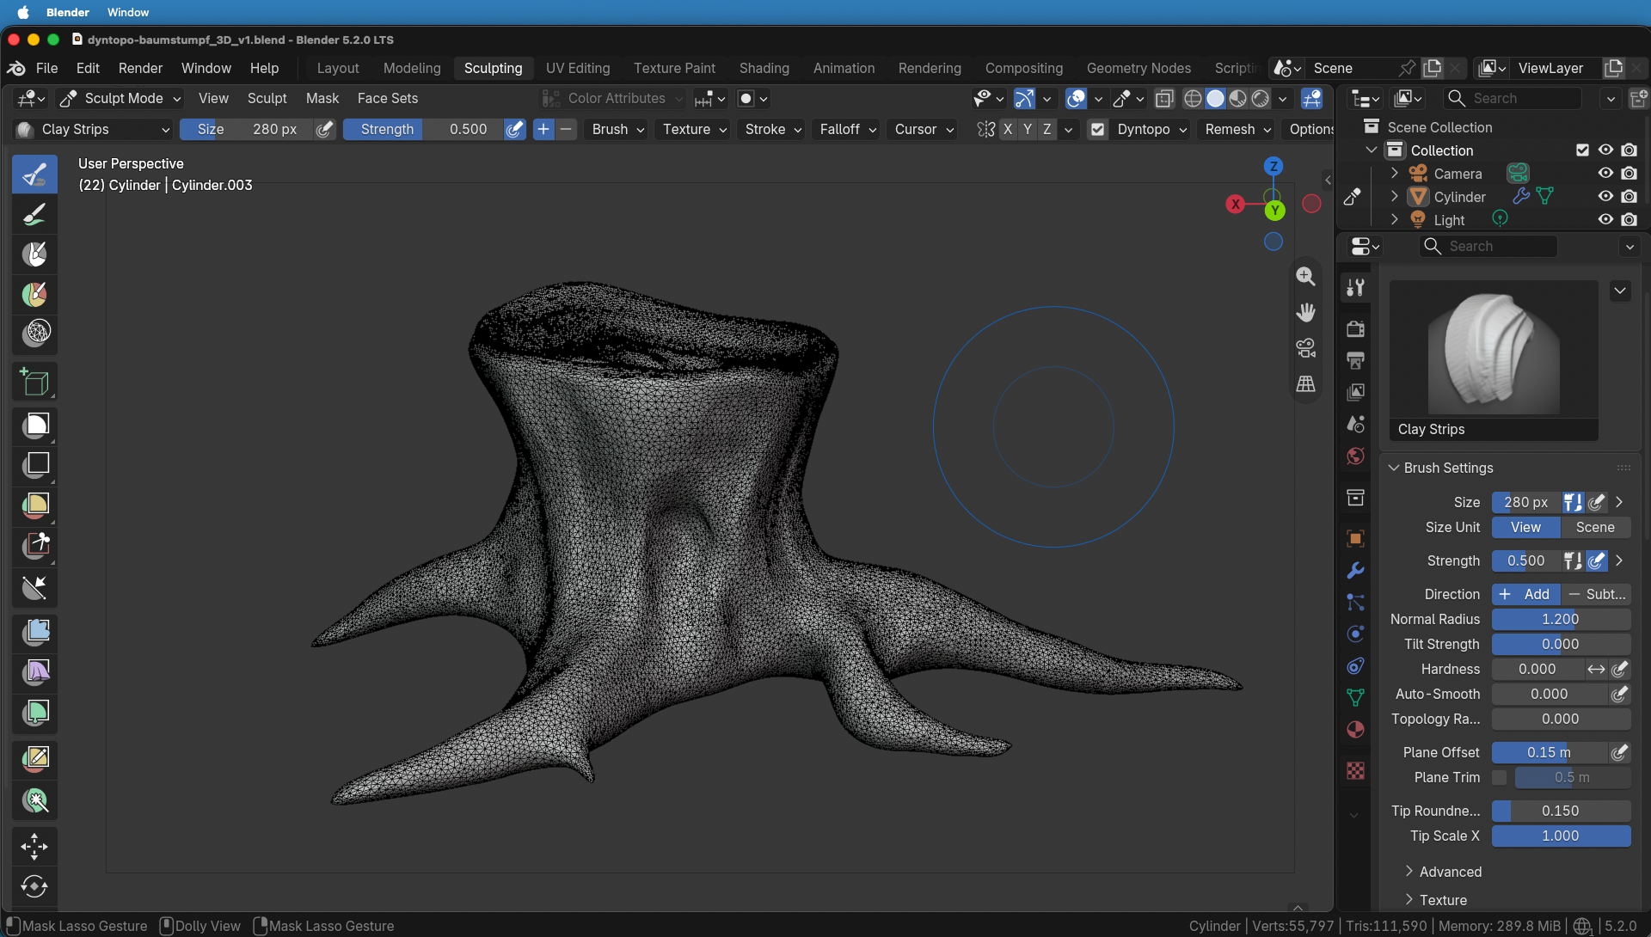This screenshot has height=937, width=1651.
Task: Open the Tool properties tab
Action: 1356,287
